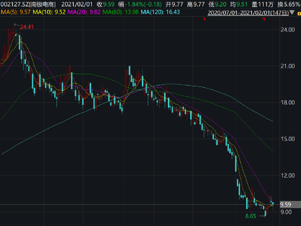Screen dimensions: 301x226
Task: Select the MA(60) indicator label
Action: click(121, 12)
